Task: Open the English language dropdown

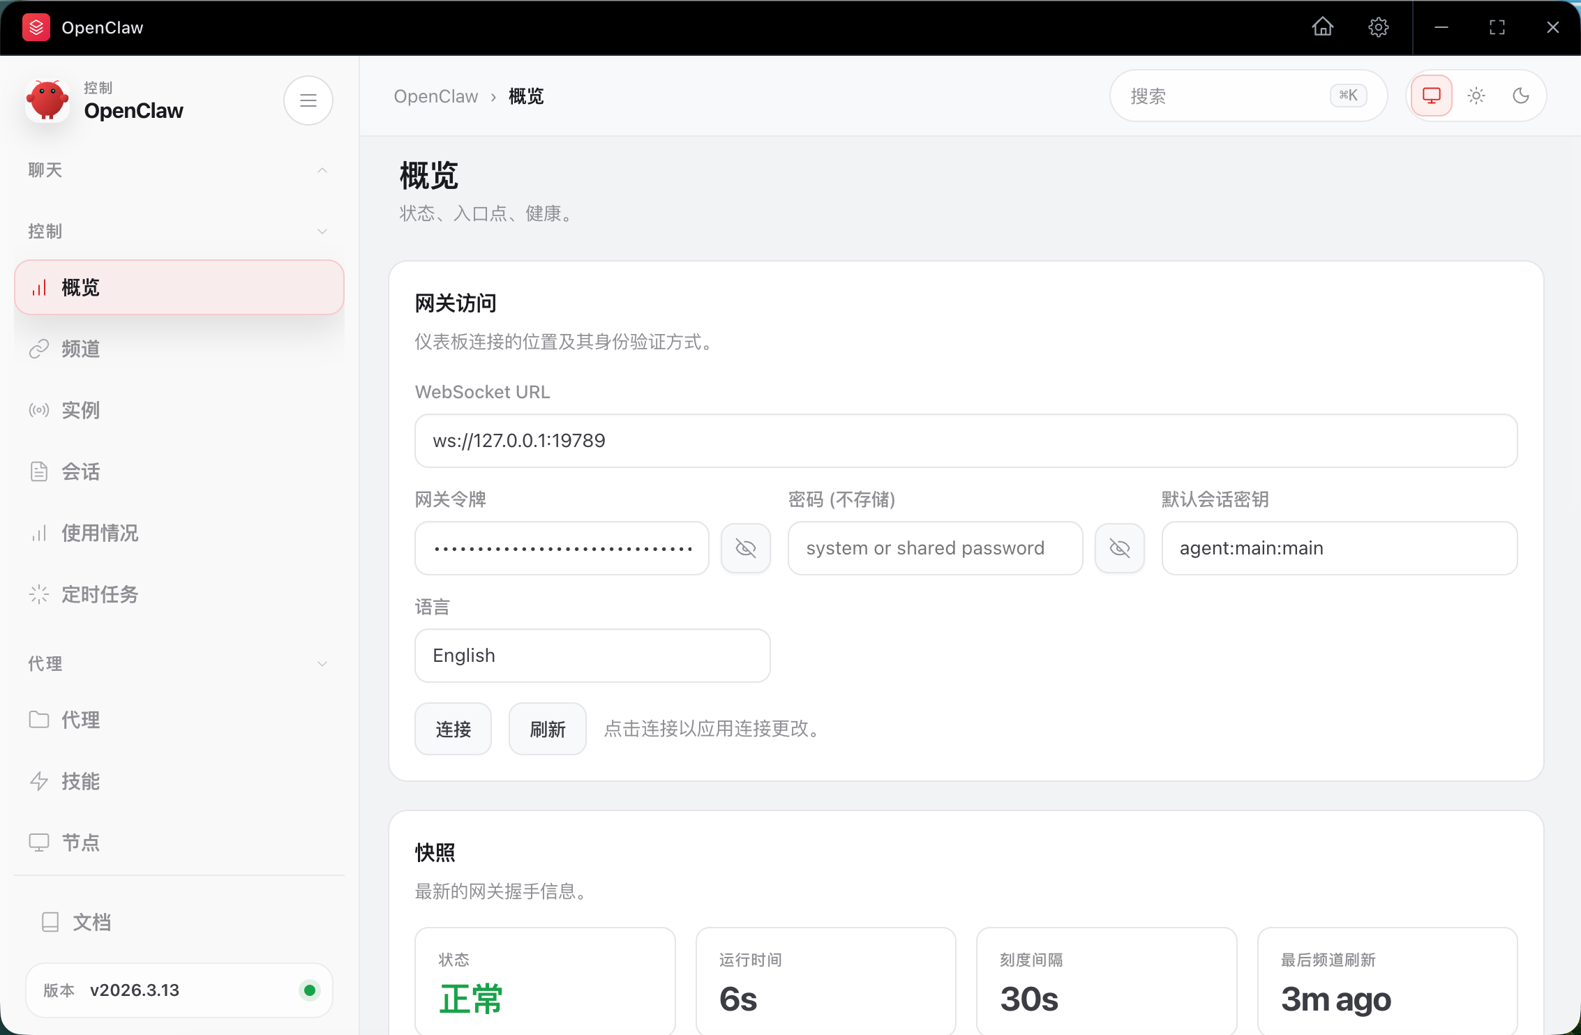Action: (x=592, y=655)
